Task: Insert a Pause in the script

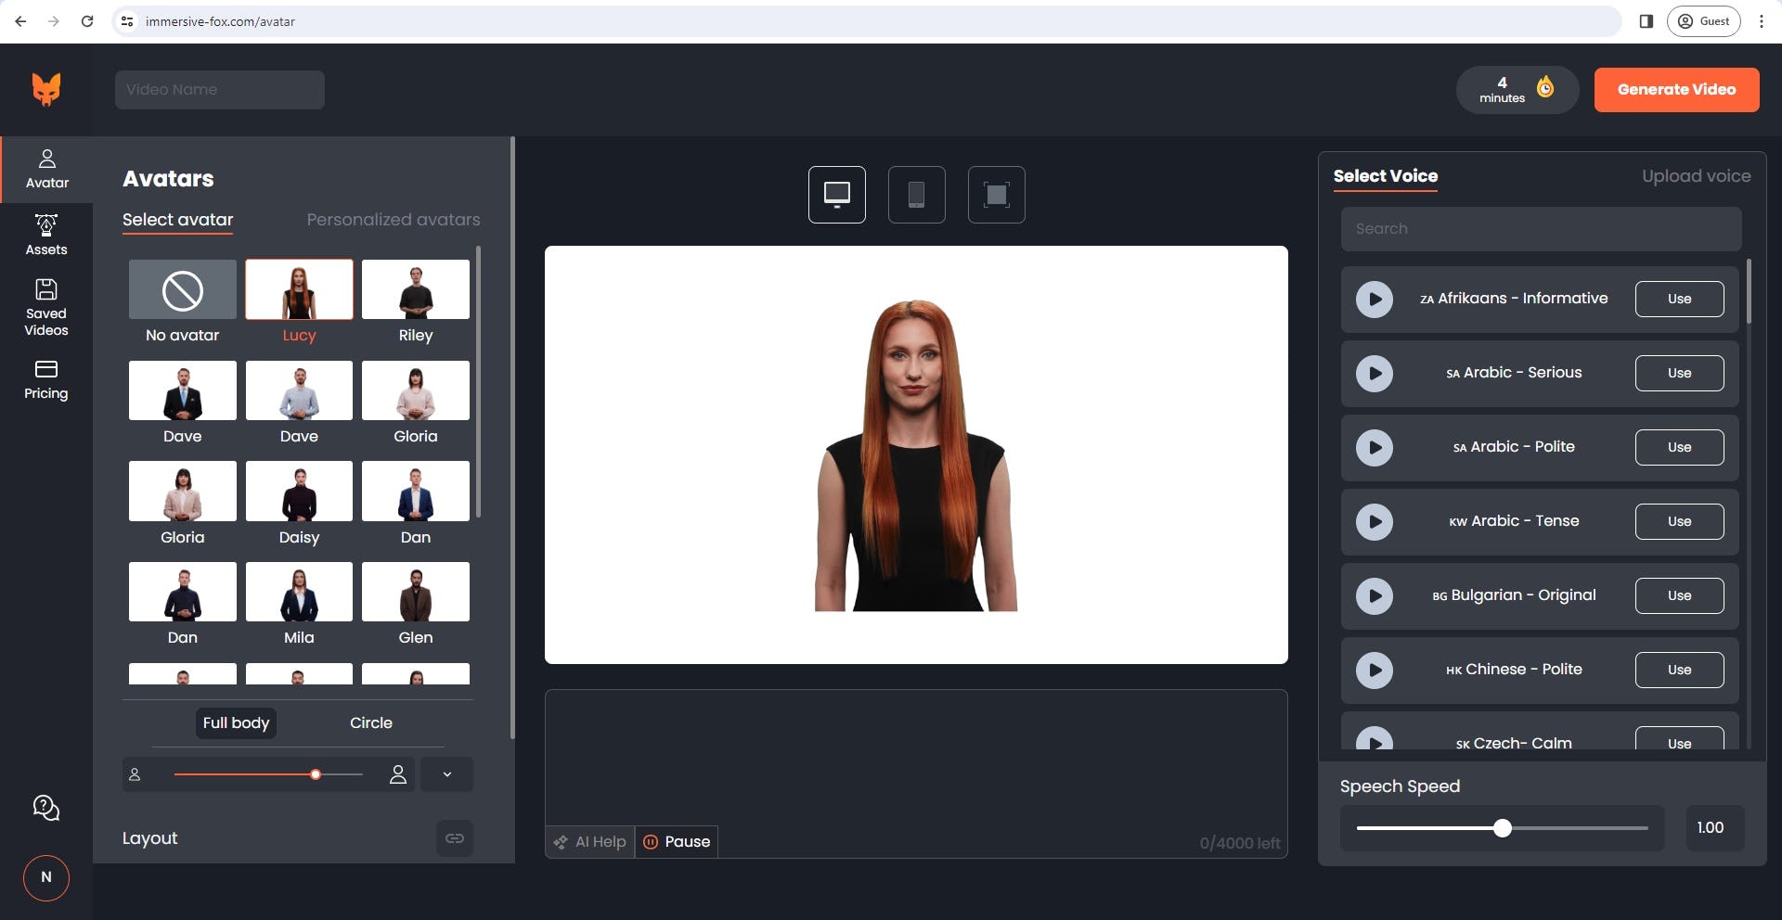Action: click(677, 841)
